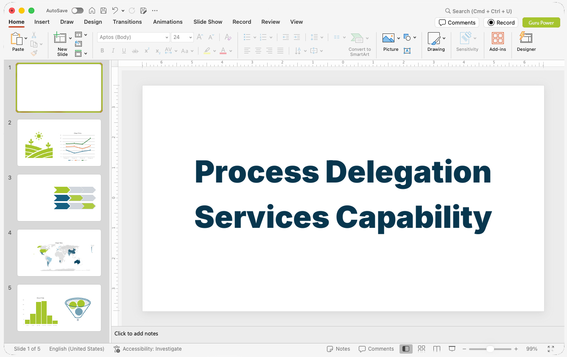Open the Insert tab
This screenshot has width=567, height=357.
tap(42, 22)
